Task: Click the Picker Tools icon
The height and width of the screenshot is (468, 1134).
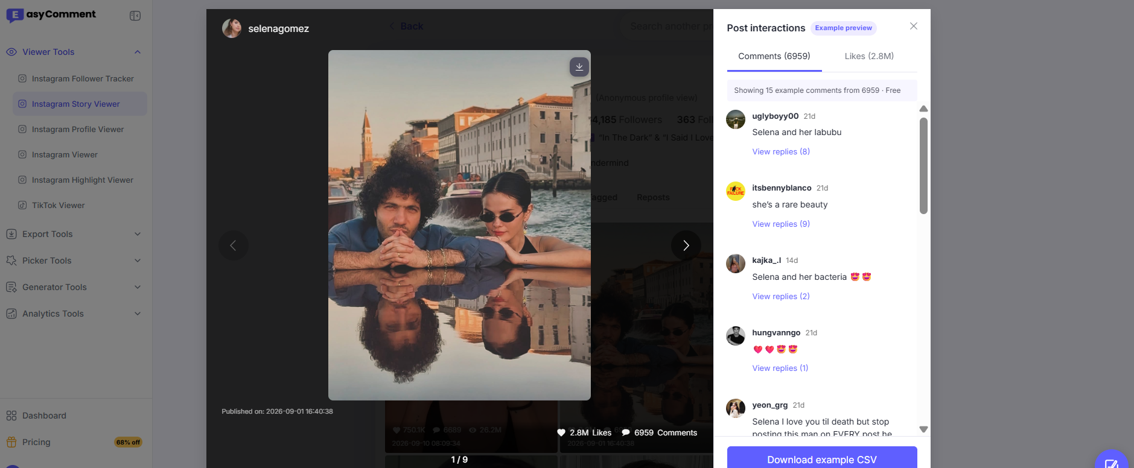Action: click(x=11, y=261)
